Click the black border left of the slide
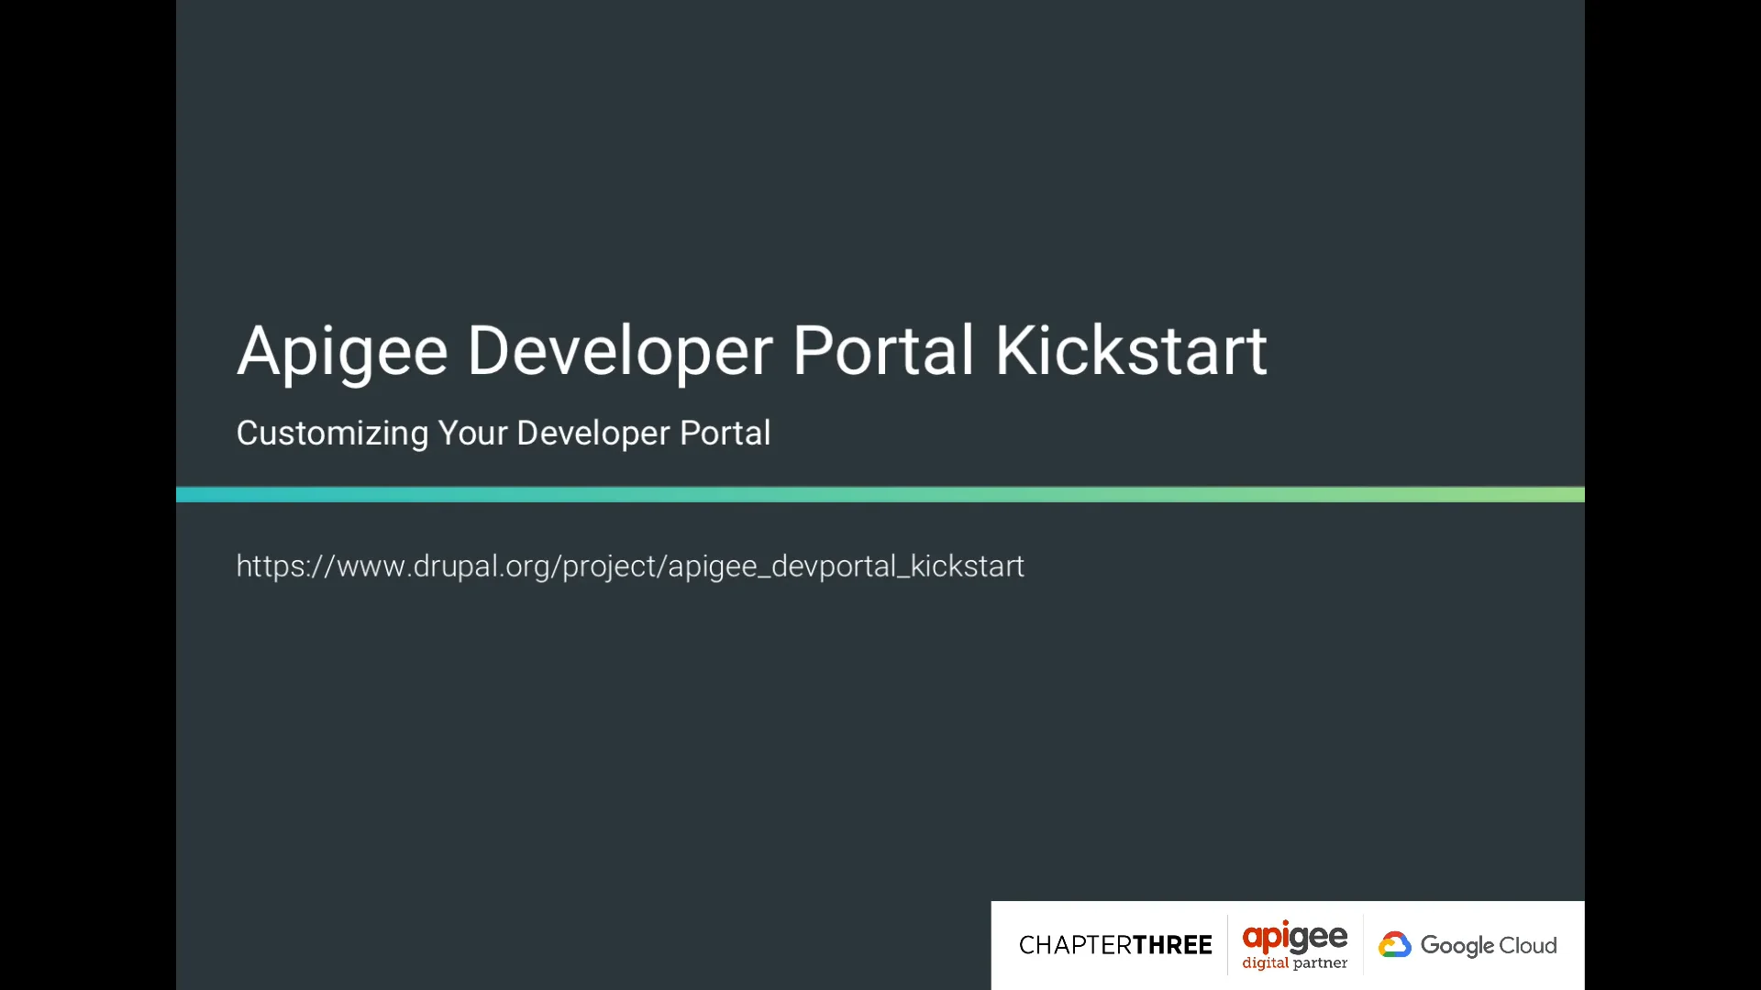The height and width of the screenshot is (990, 1761). coord(87,495)
